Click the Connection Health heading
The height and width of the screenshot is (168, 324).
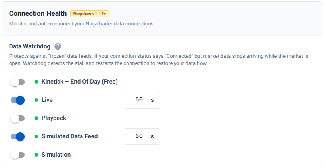click(x=38, y=14)
